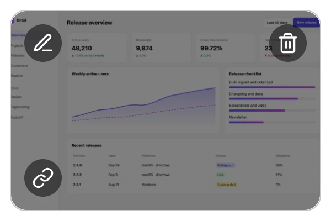
Task: Click the pencil edit icon overlay
Action: point(43,43)
